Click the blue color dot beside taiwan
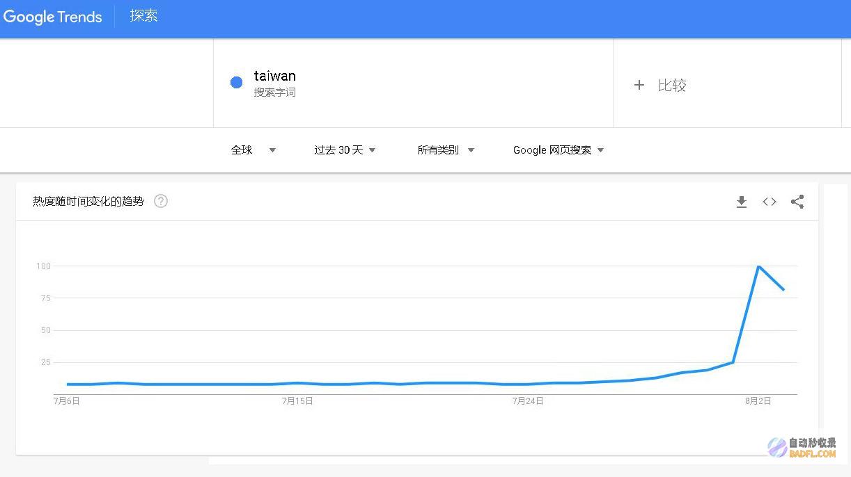This screenshot has height=477, width=851. click(x=236, y=83)
